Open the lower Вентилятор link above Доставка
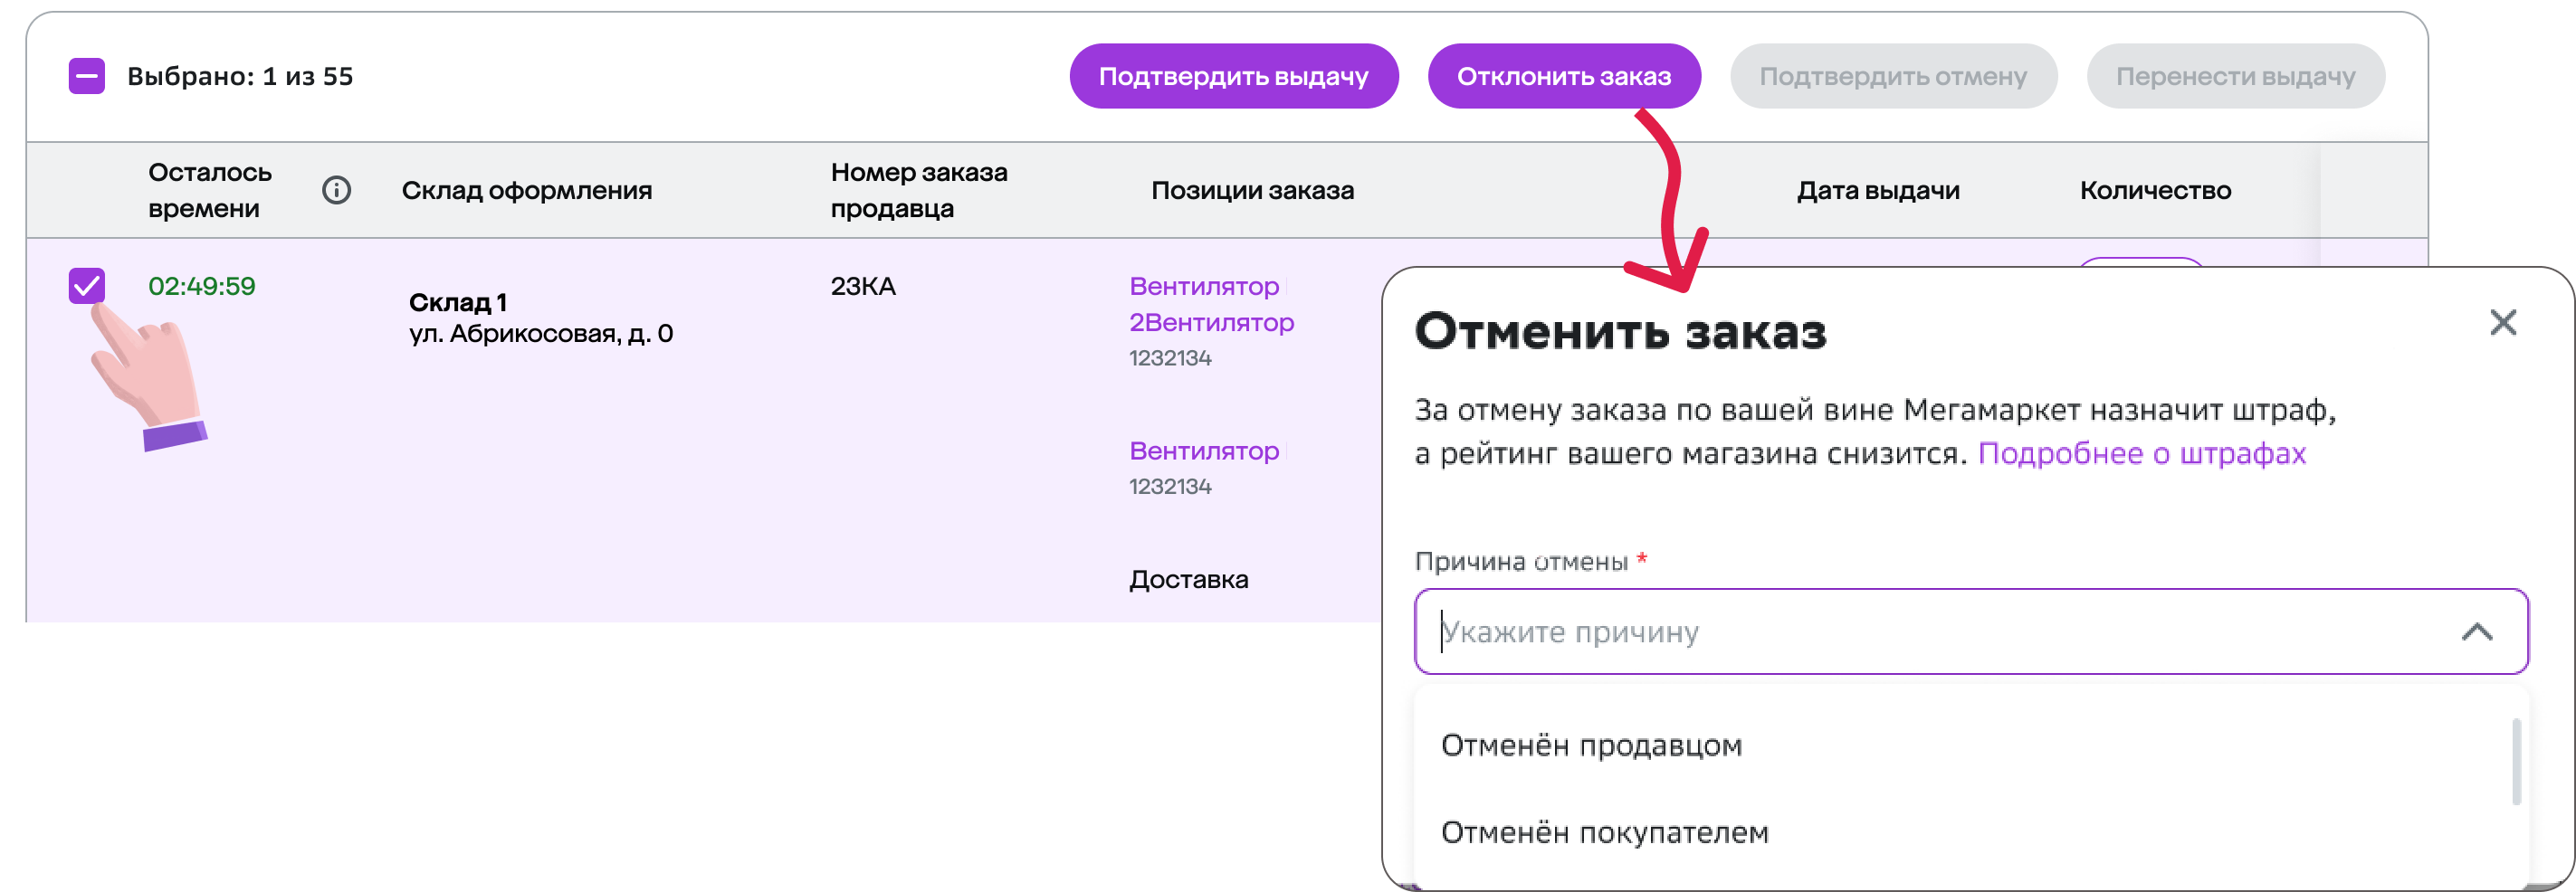The width and height of the screenshot is (2576, 892). (x=1204, y=452)
